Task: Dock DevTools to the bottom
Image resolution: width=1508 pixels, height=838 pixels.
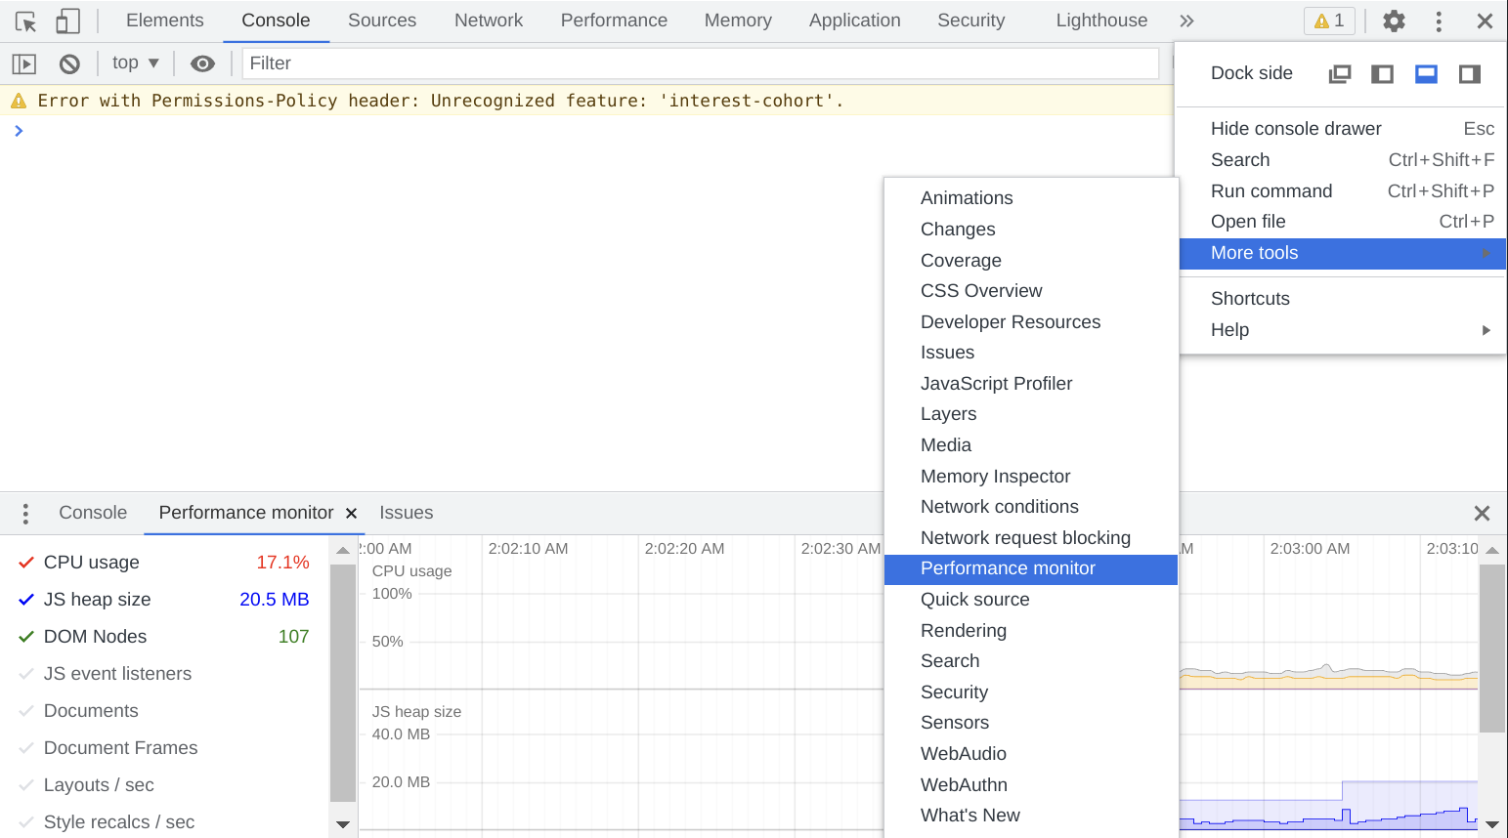Action: pyautogui.click(x=1426, y=74)
